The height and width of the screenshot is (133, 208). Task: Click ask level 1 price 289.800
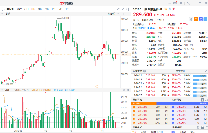[x=181, y=107]
